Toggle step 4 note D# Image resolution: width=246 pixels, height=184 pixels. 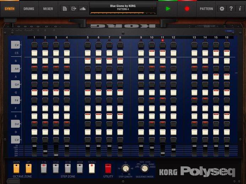(67, 124)
